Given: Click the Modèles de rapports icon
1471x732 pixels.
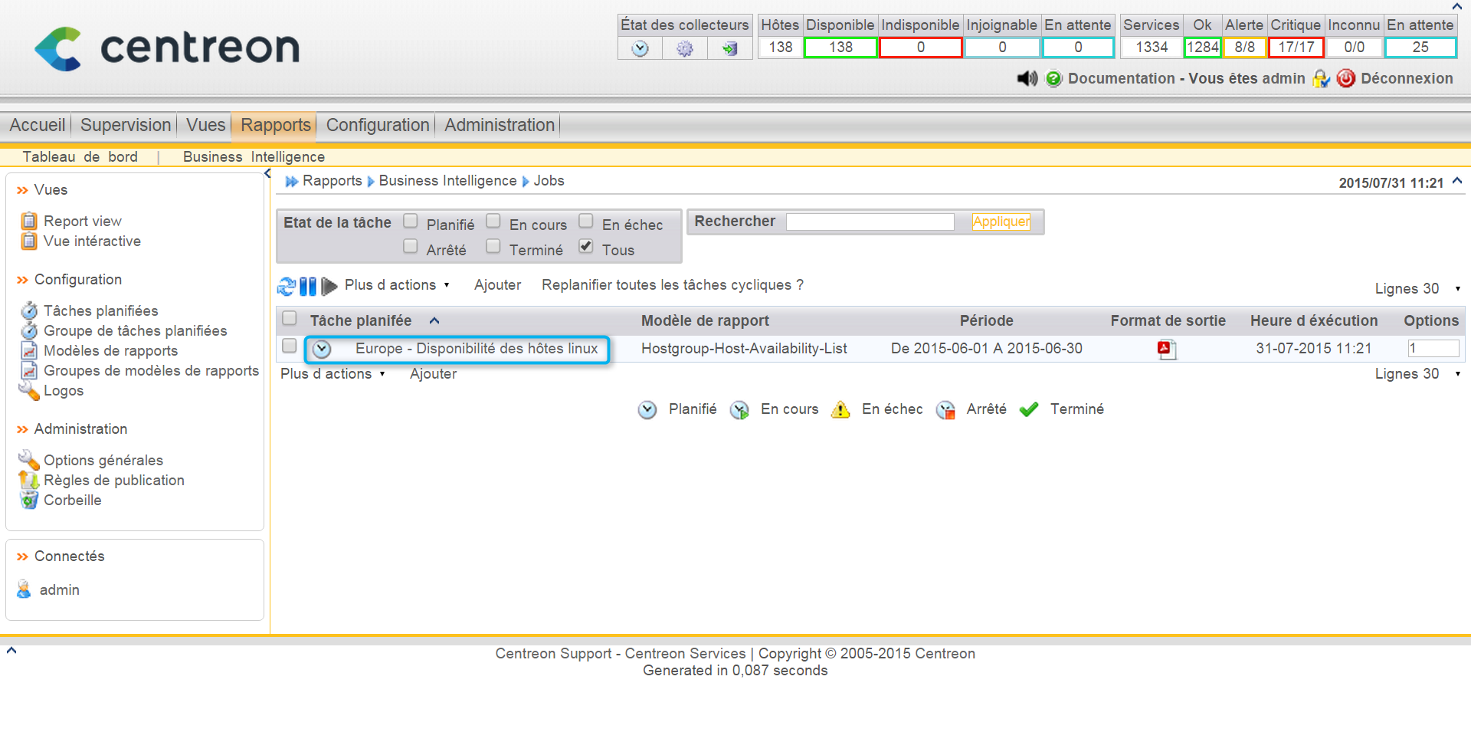Looking at the screenshot, I should pos(29,350).
